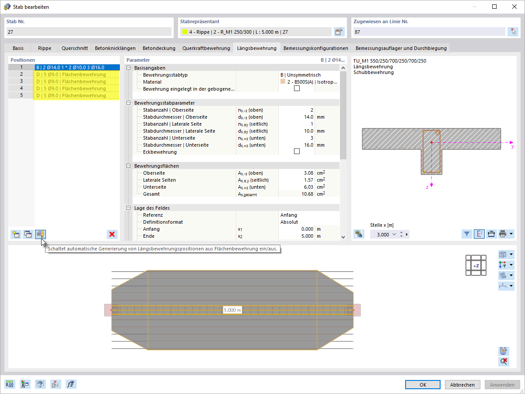The width and height of the screenshot is (525, 394).
Task: Print the cross-section graphic
Action: coord(503,234)
